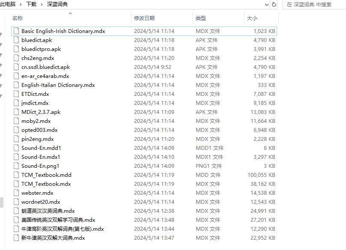Click file icon next to bluedictpro.apk
This screenshot has width=346, height=250.
(16, 49)
